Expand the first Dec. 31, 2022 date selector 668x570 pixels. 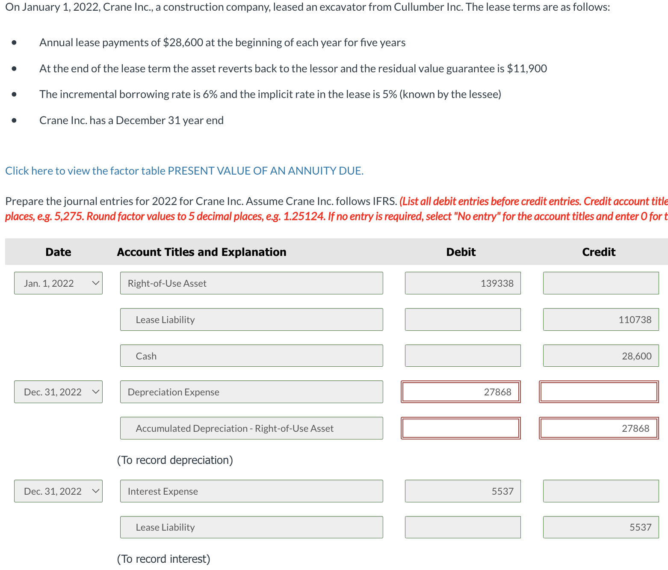tap(58, 392)
